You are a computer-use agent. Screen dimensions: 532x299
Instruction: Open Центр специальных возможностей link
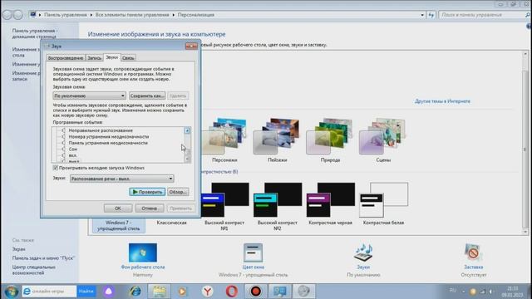point(34,270)
